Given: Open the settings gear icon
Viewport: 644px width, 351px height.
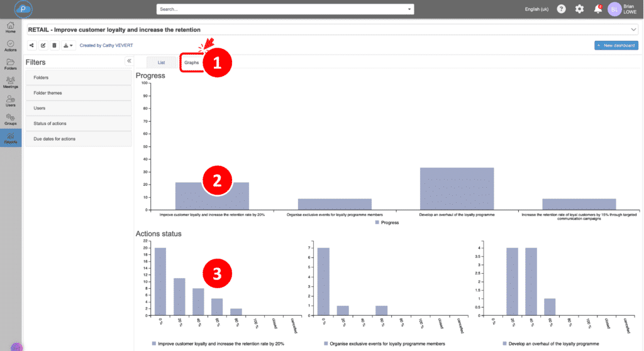Looking at the screenshot, I should pyautogui.click(x=579, y=9).
